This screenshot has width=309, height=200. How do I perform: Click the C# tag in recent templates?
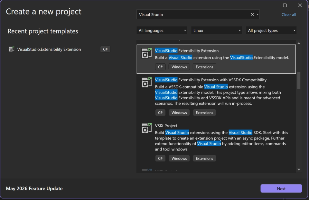click(105, 49)
